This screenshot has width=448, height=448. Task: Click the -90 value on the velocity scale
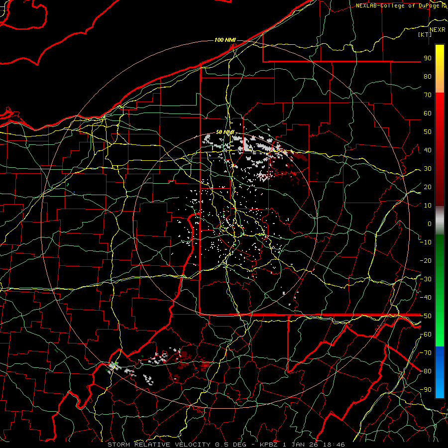tap(426, 390)
